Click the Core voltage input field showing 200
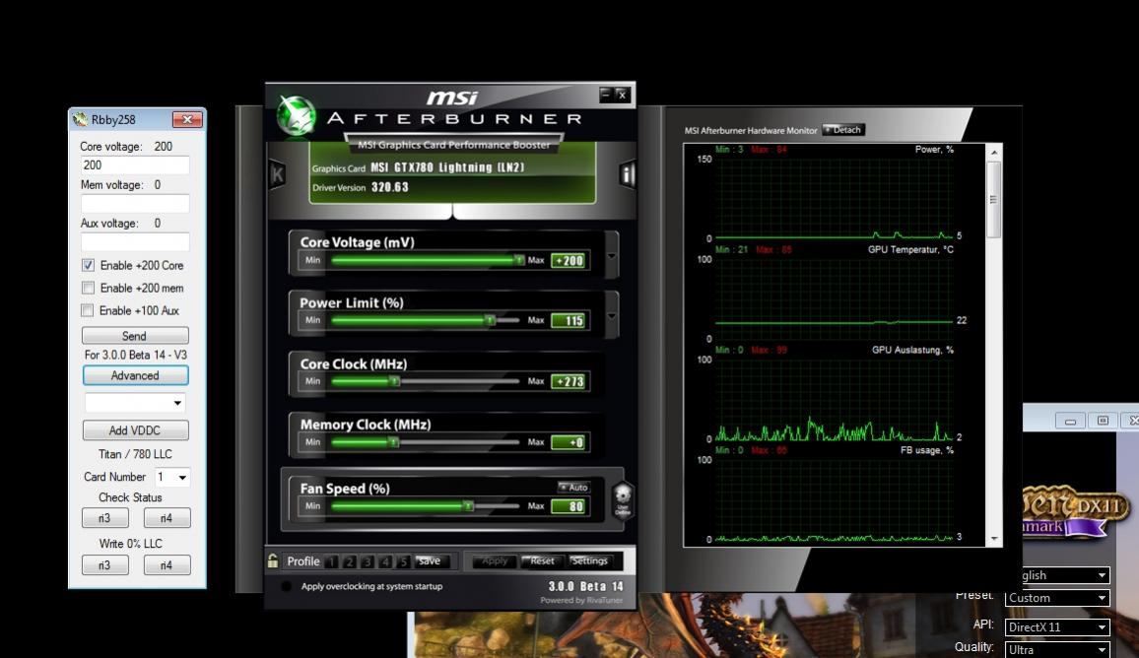Image resolution: width=1139 pixels, height=658 pixels. (x=135, y=164)
